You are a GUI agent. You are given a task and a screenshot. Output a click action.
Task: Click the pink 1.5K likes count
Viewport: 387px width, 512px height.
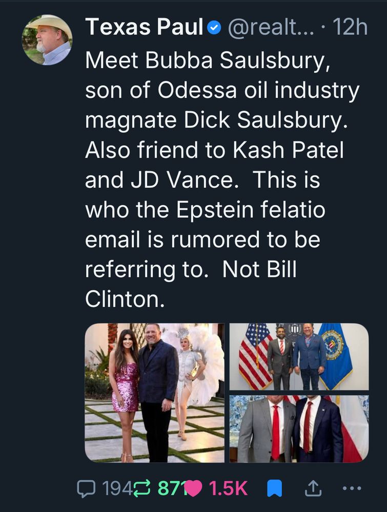coord(228,489)
